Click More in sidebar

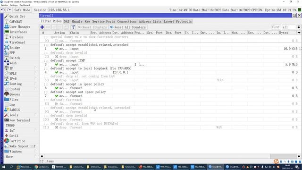tap(9, 157)
